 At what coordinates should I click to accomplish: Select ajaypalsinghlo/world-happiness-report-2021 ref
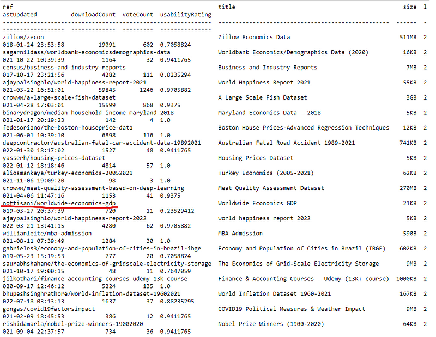click(75, 83)
